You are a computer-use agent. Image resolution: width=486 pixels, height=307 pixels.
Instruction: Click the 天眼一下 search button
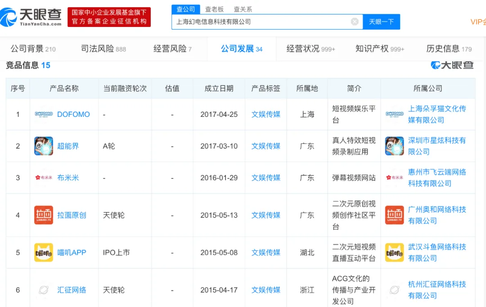[381, 22]
